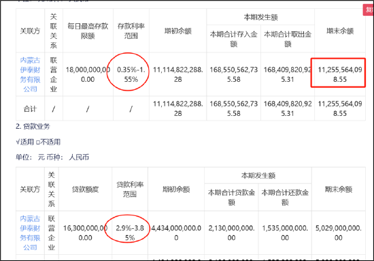Click the 1,535,000,000.00 repayment cell
Screen dimensions: 374x261
pyautogui.click(x=285, y=233)
